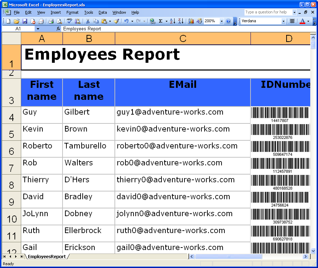The width and height of the screenshot is (318, 268).
Task: Open the Data menu
Action: (103, 12)
